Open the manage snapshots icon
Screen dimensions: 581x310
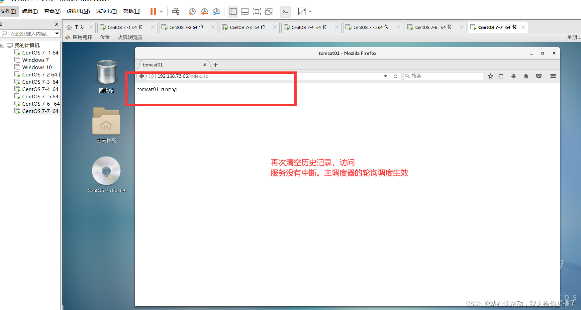216,11
